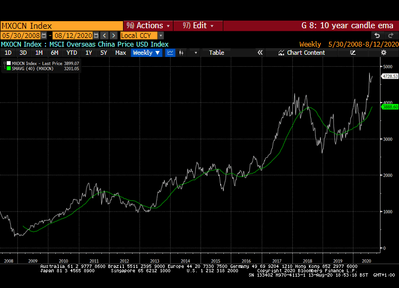Click the Local CCY currency field
The width and height of the screenshot is (399, 288).
click(139, 35)
